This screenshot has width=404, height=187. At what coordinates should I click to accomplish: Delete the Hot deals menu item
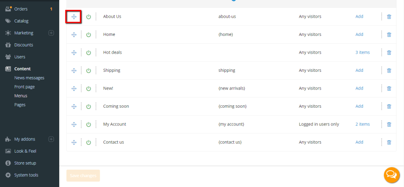coord(389,52)
